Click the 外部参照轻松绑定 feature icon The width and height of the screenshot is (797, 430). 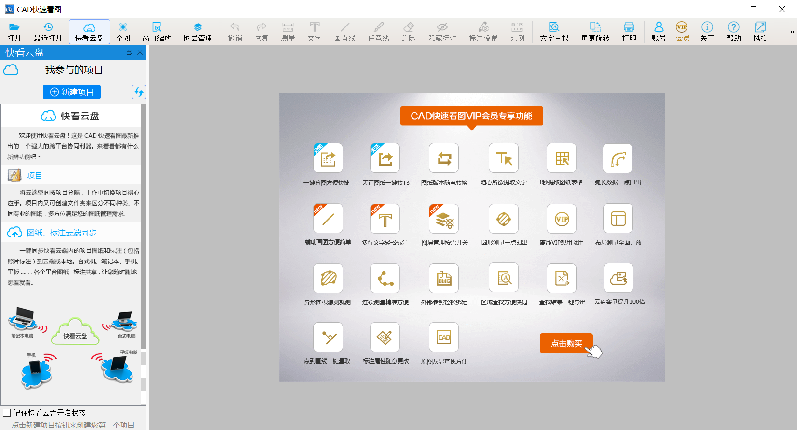(444, 278)
